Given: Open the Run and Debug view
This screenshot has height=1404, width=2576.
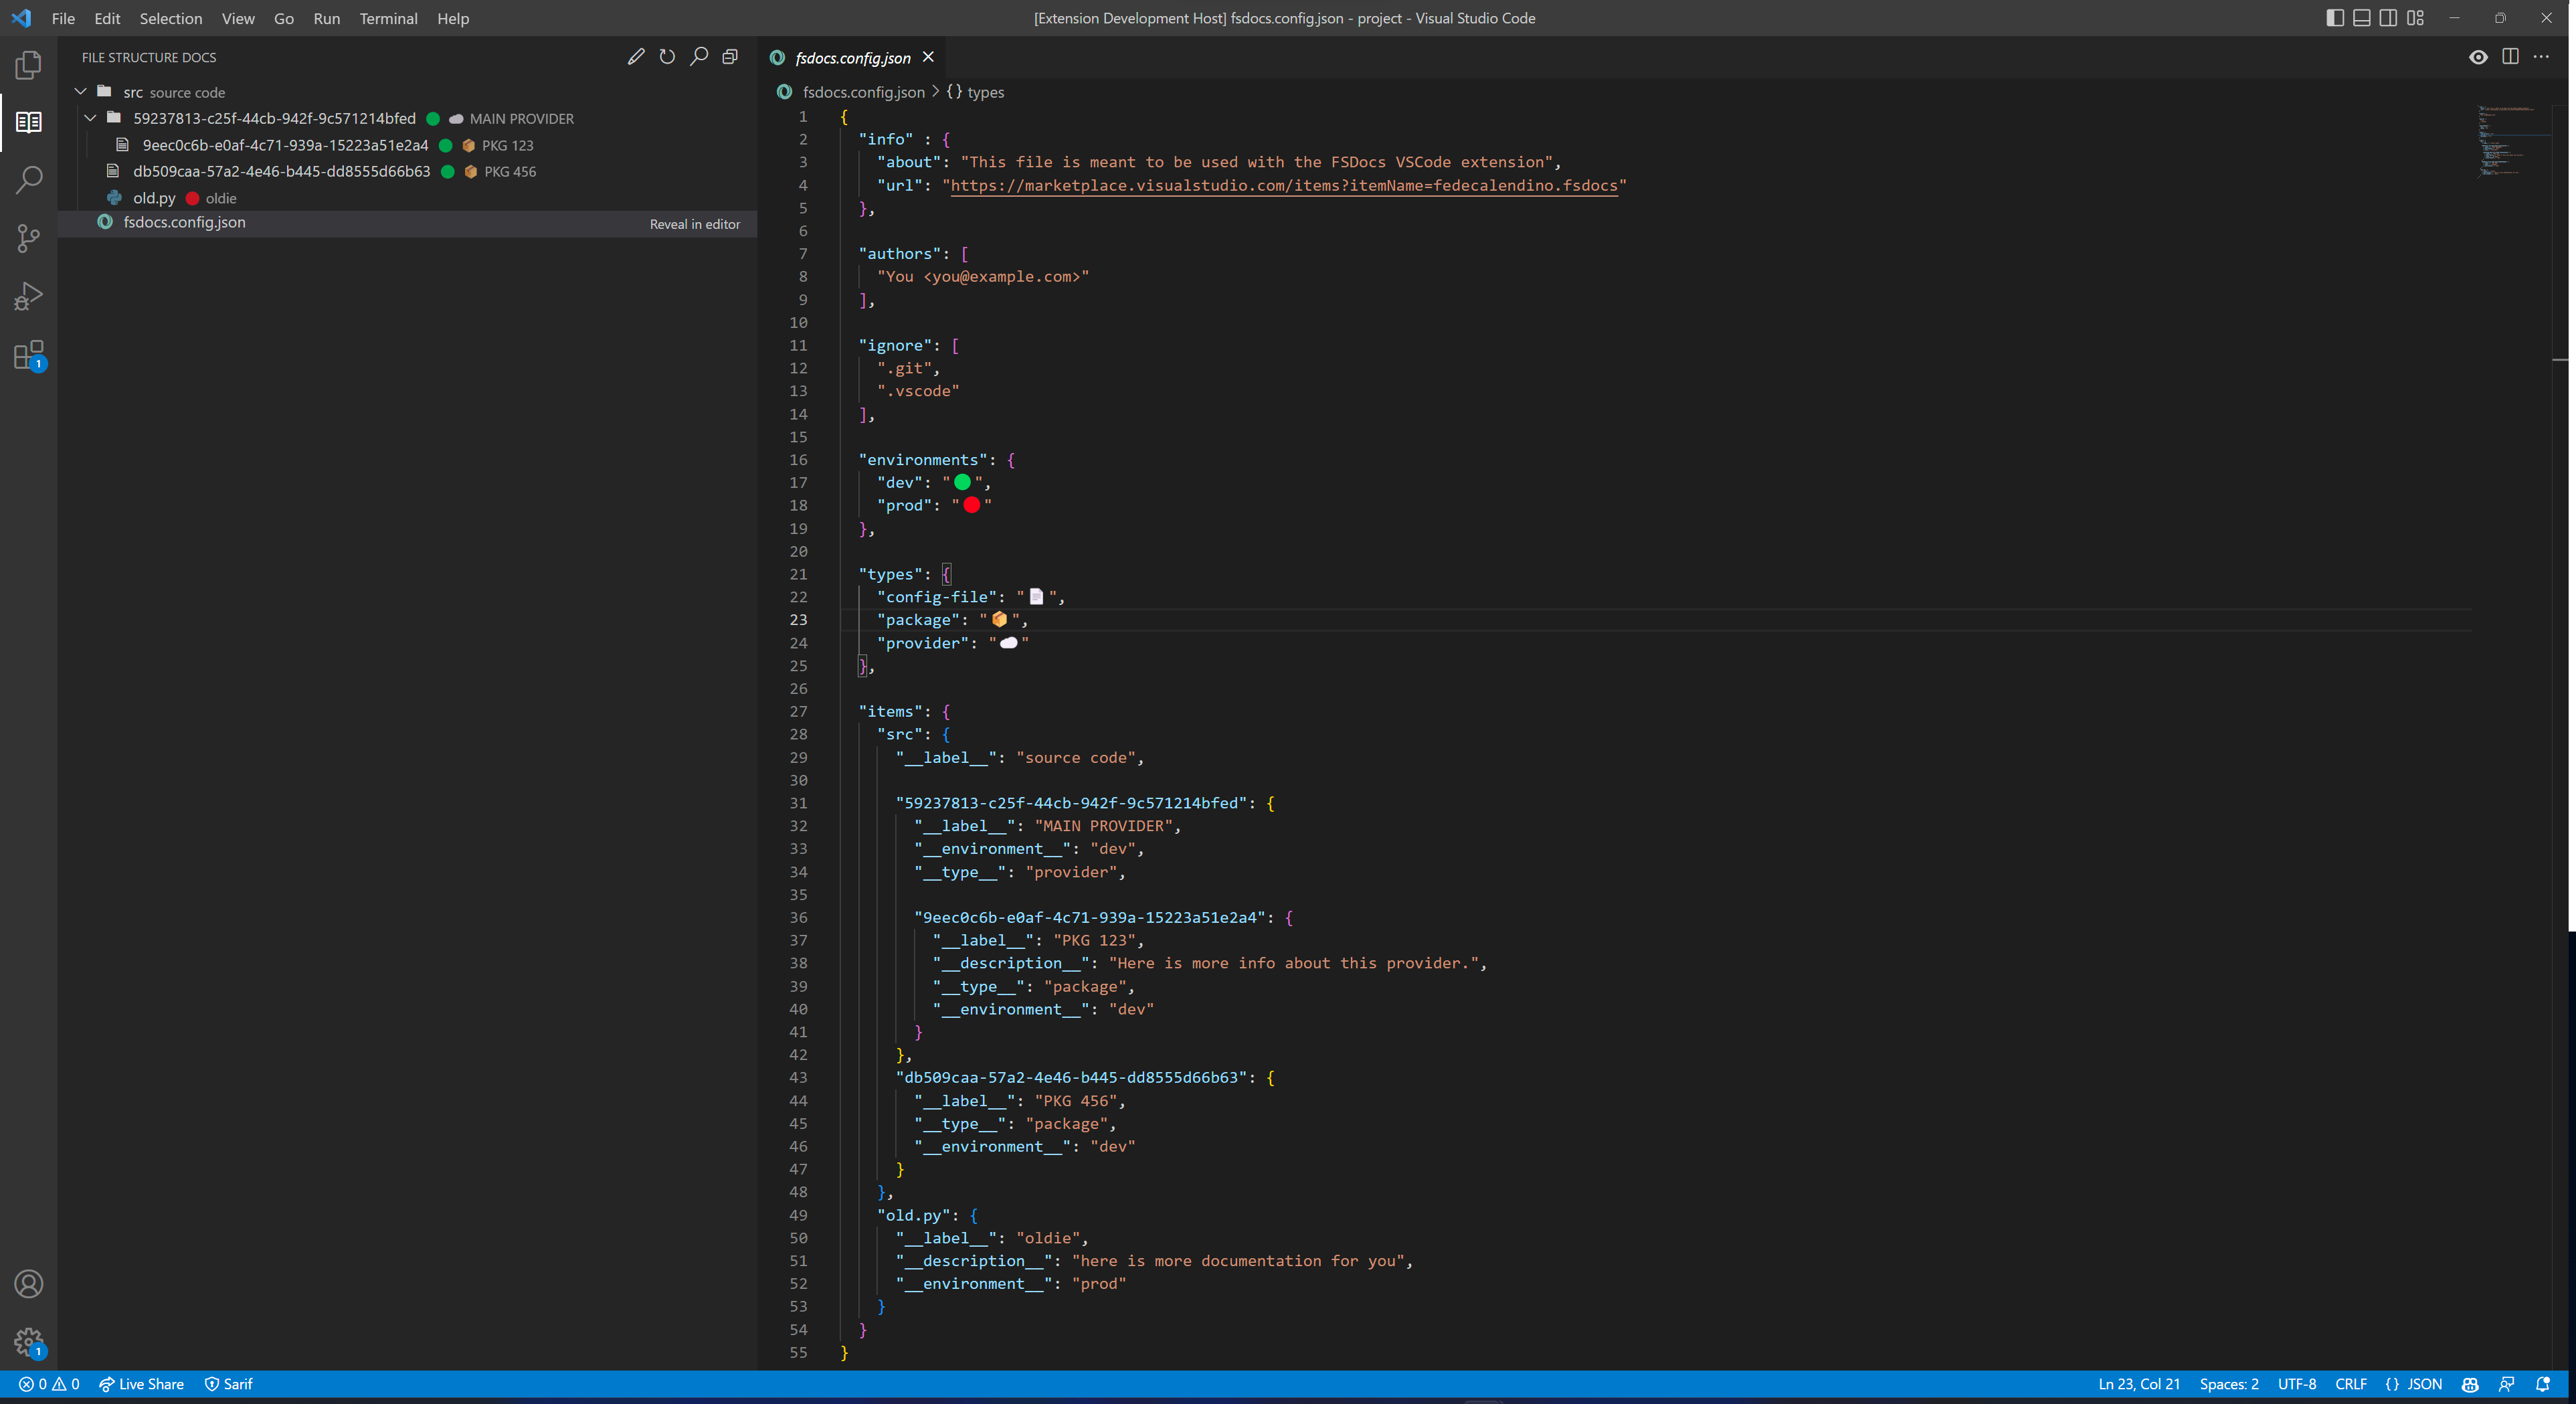Looking at the screenshot, I should 28,296.
